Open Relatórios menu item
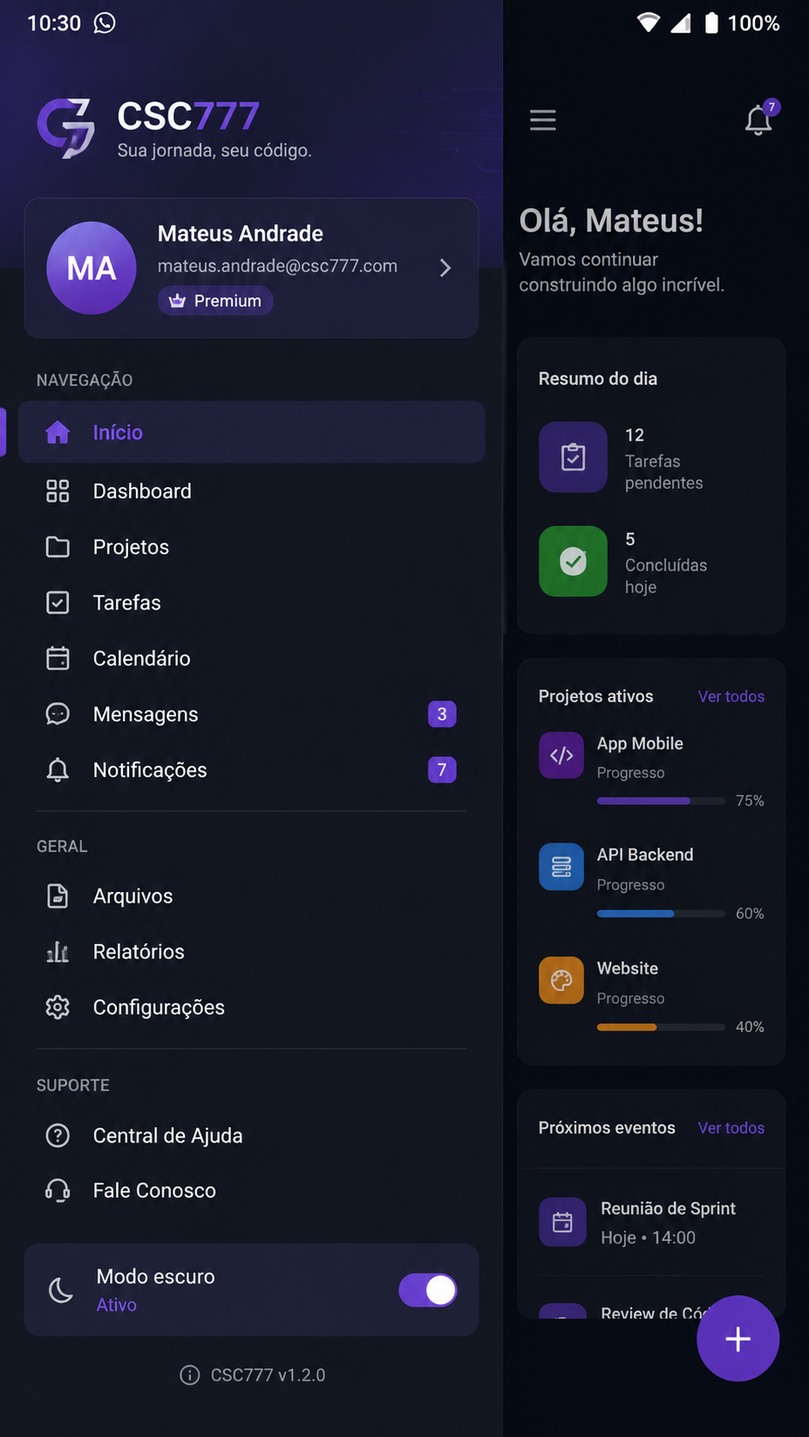The width and height of the screenshot is (809, 1437). [252, 951]
